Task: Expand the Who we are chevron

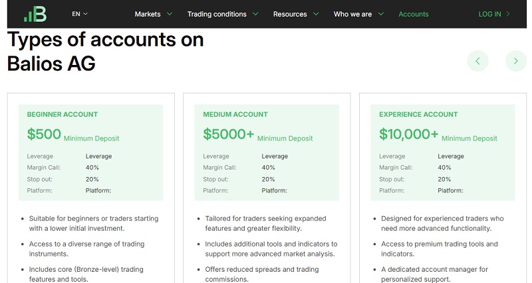Action: 380,14
